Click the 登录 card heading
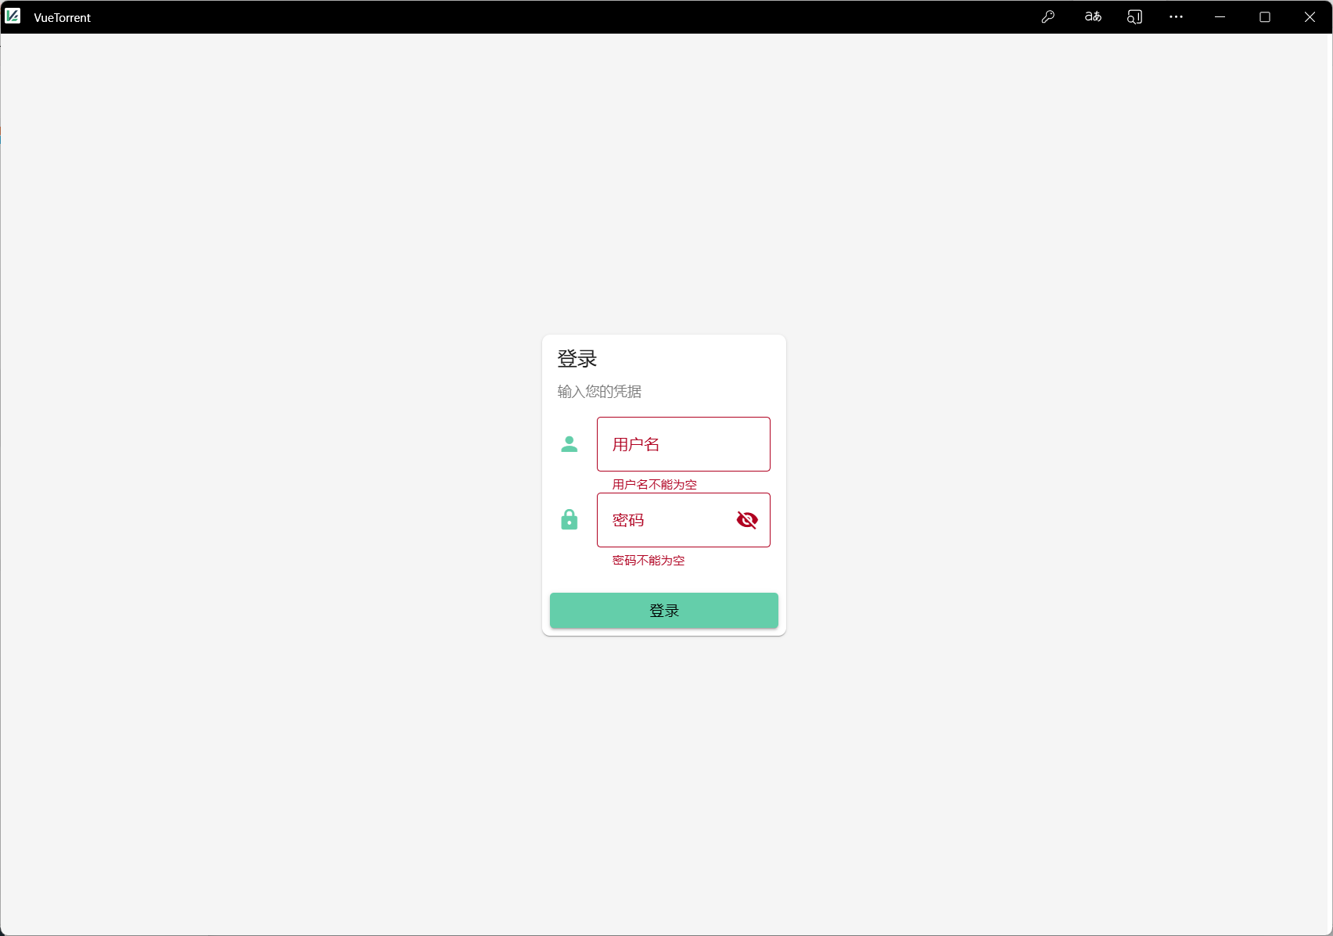Screen dimensions: 1333x936 tap(577, 359)
